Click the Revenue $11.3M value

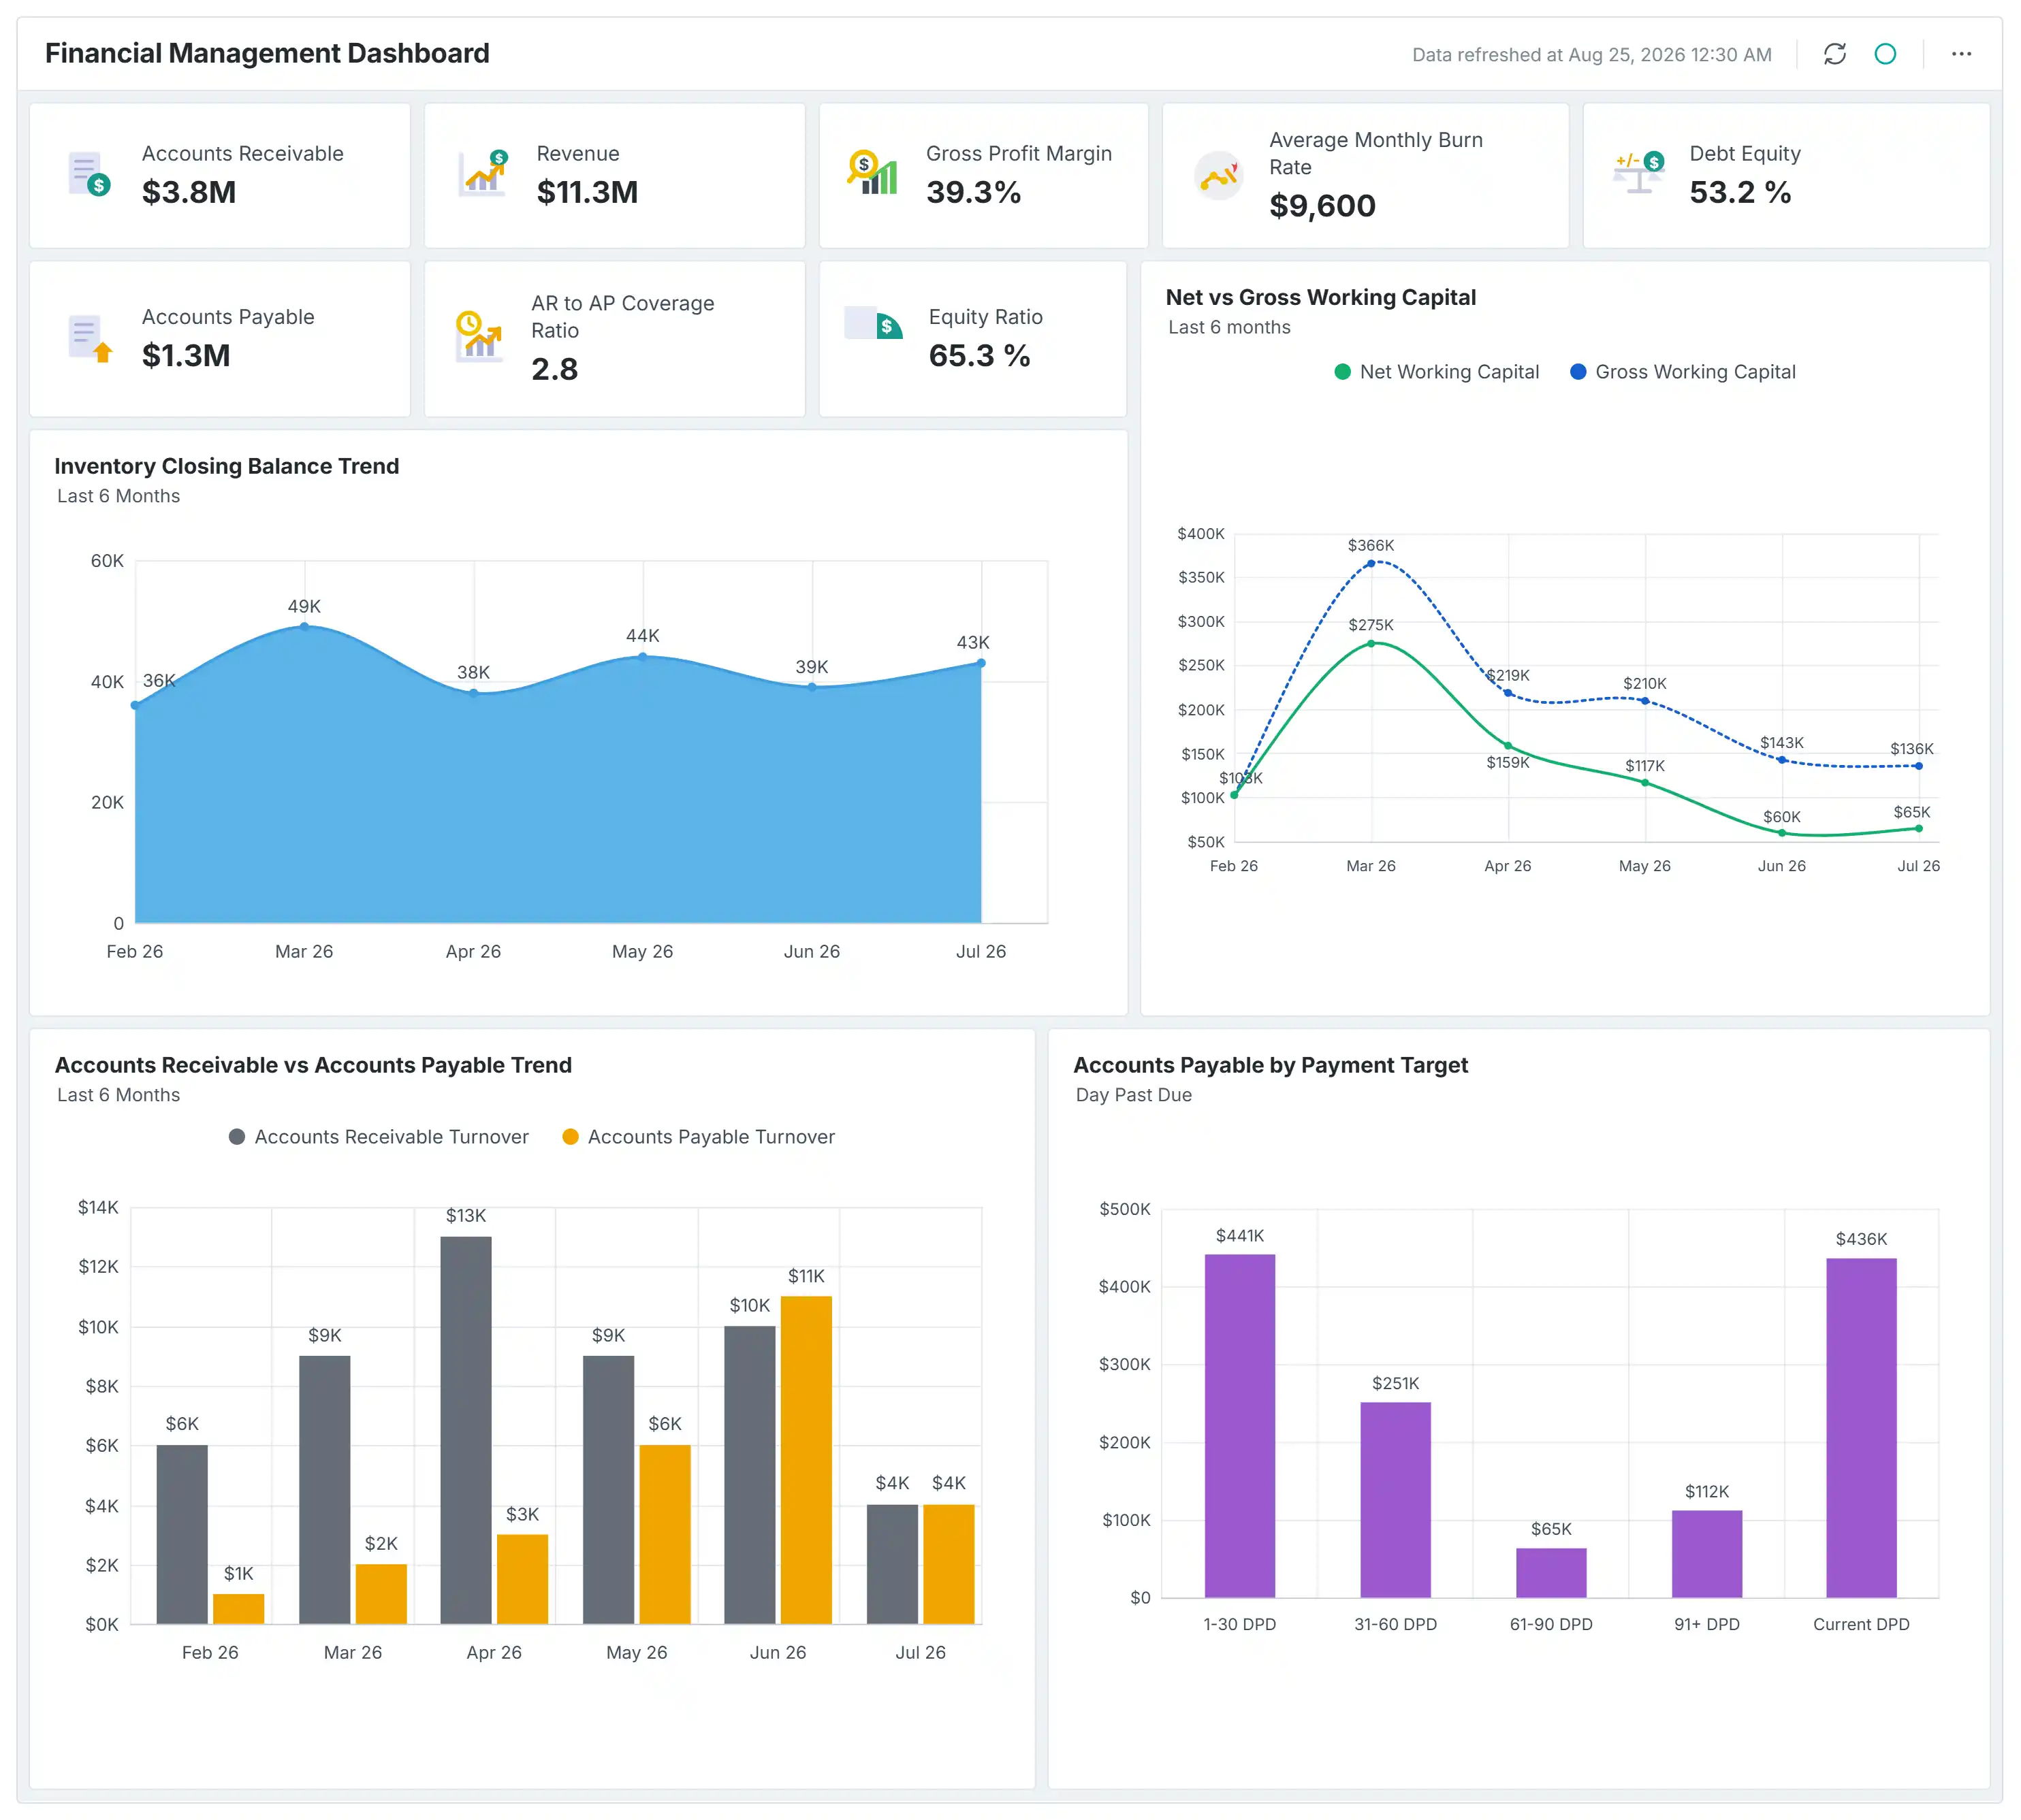pyautogui.click(x=587, y=192)
